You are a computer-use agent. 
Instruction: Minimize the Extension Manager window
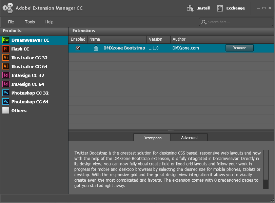[x=258, y=8]
